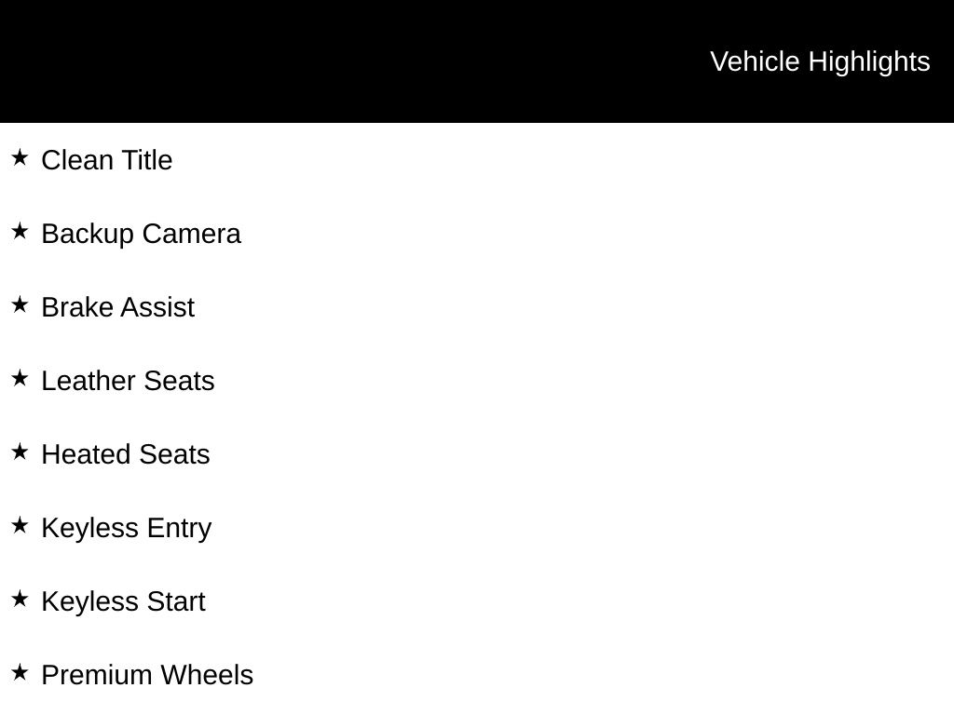The width and height of the screenshot is (954, 715).
Task: Click the Premium Wheels highlight text
Action: 147,676
